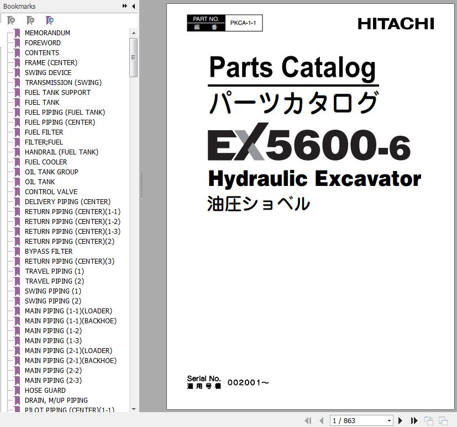The height and width of the screenshot is (427, 457).
Task: Select RETURN PIPING (CENTER)(2) bookmark
Action: point(70,242)
